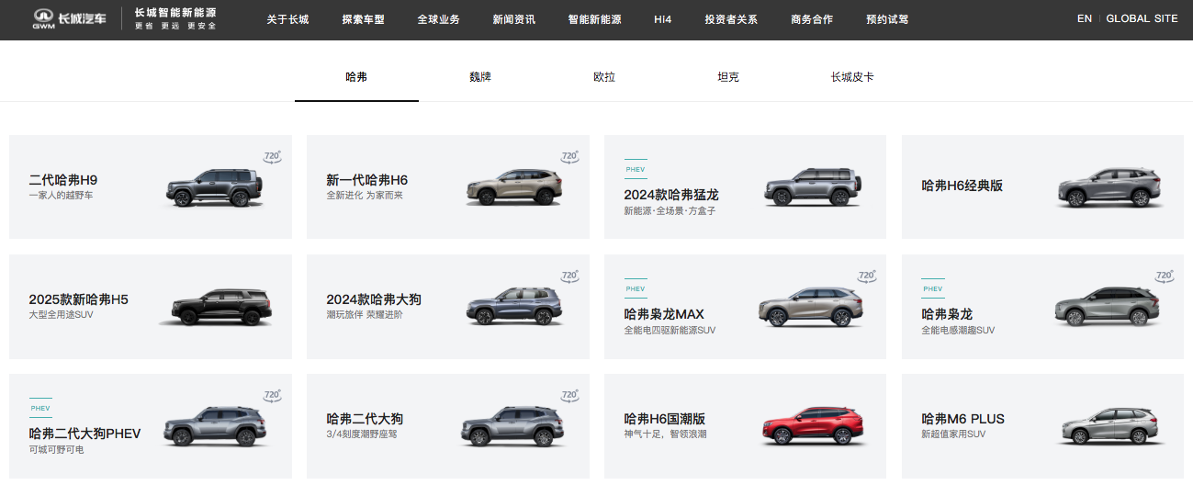Open the 哈弗M6 PLUS model card
Viewport: 1193px width, 485px height.
point(1042,425)
